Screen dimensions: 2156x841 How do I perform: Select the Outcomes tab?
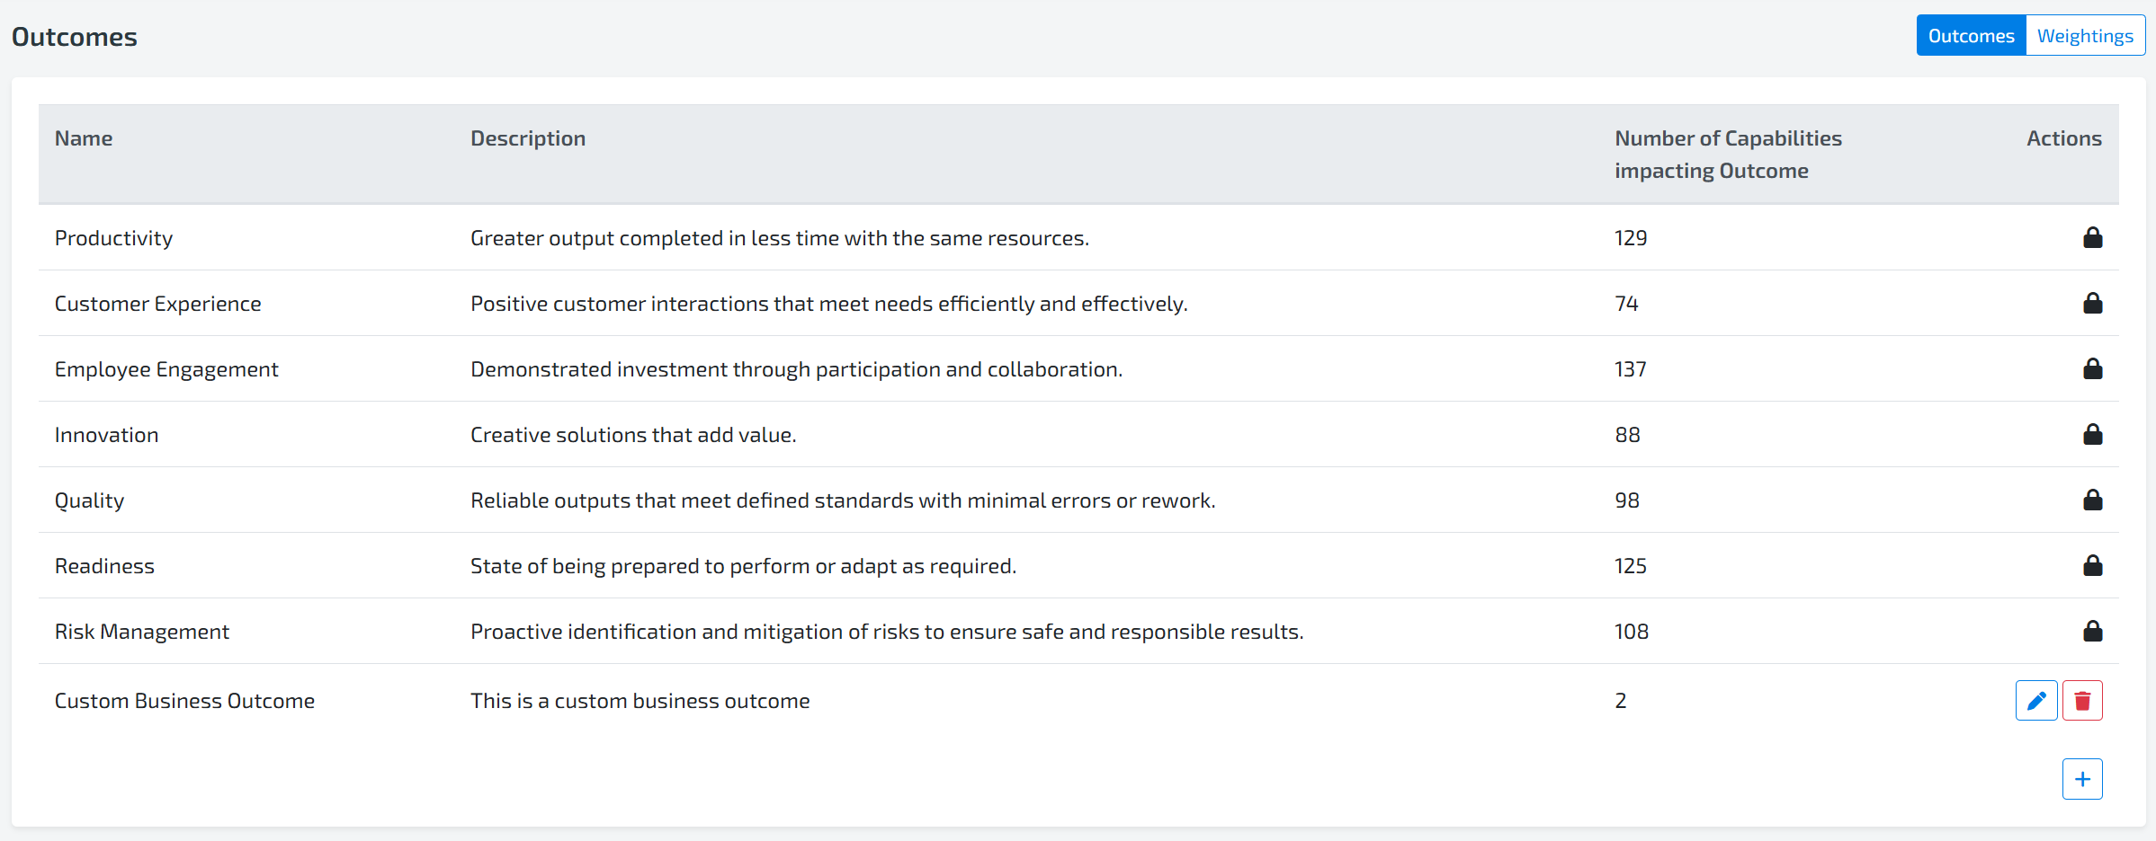point(1971,36)
